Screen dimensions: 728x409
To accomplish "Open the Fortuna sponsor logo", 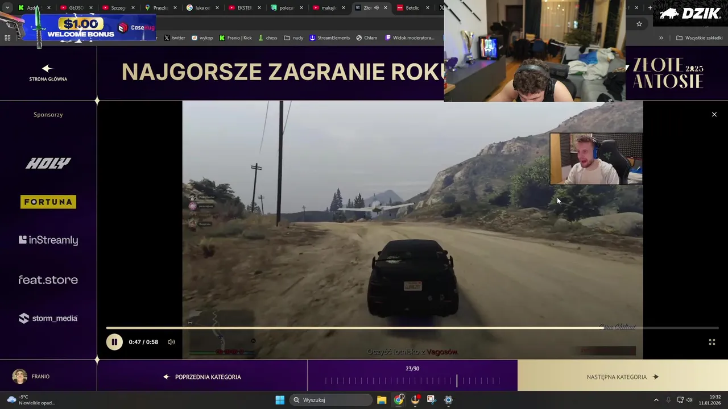I will click(48, 202).
